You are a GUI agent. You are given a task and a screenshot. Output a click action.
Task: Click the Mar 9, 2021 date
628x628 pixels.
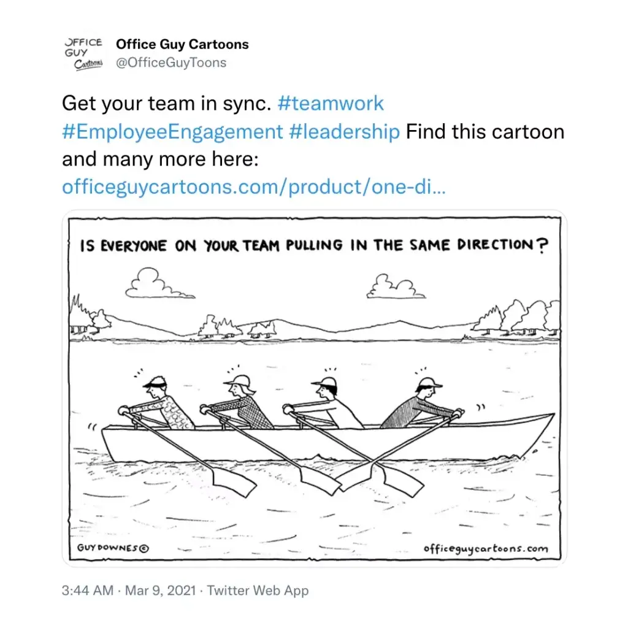coord(161,591)
